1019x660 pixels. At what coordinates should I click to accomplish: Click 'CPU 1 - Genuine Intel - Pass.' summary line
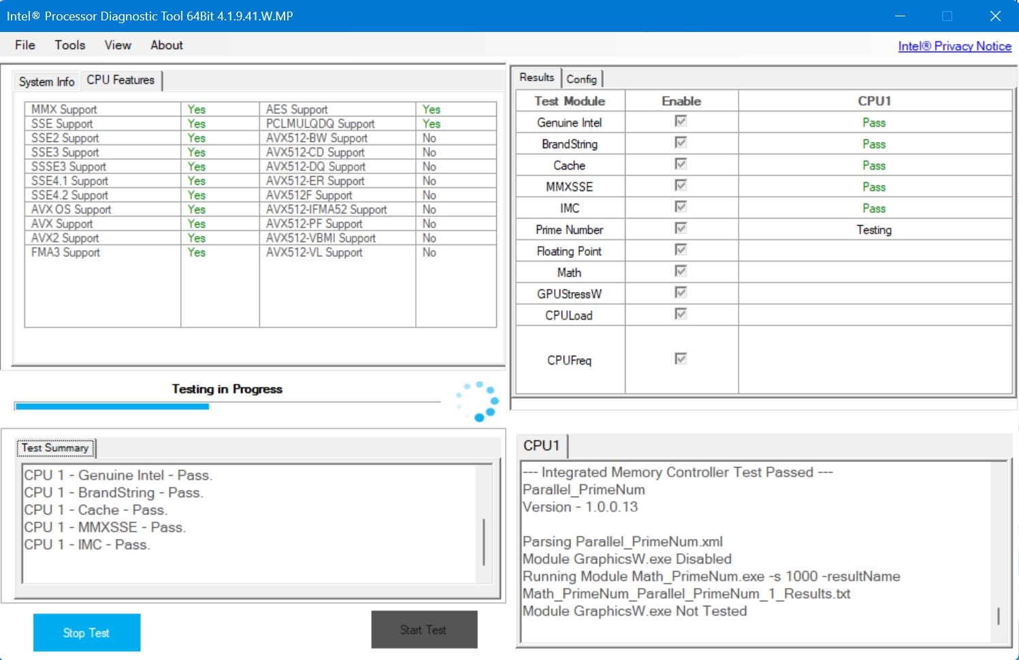tap(118, 475)
